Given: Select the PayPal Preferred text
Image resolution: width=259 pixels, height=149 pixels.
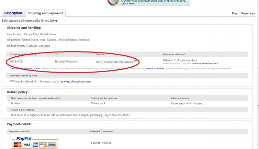Looking at the screenshot, I should (101, 143).
